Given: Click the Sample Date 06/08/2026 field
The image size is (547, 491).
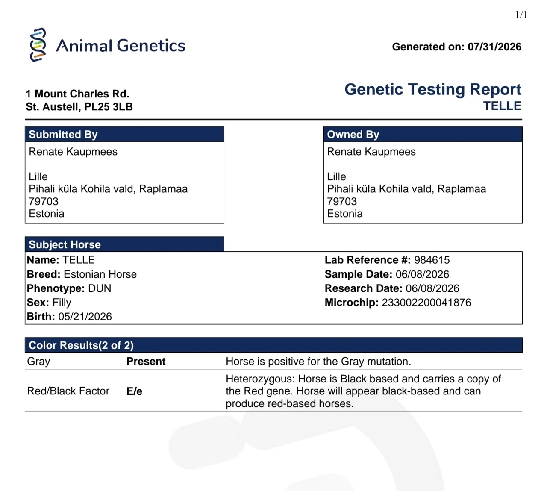Looking at the screenshot, I should pos(387,274).
